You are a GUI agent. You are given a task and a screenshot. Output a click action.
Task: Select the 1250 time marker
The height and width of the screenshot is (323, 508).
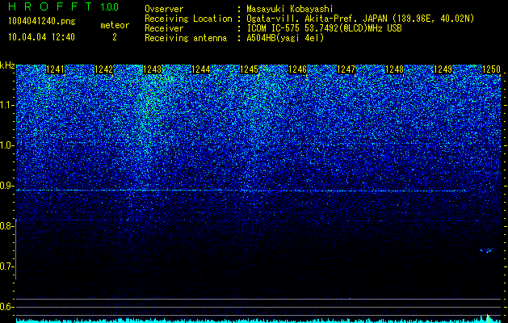click(492, 69)
